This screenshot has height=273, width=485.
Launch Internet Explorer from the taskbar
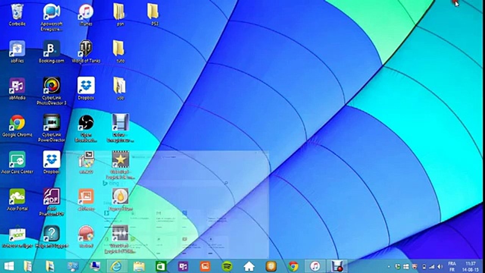point(116,266)
